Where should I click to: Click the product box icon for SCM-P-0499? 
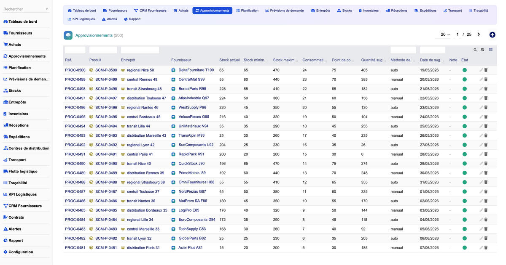point(91,79)
